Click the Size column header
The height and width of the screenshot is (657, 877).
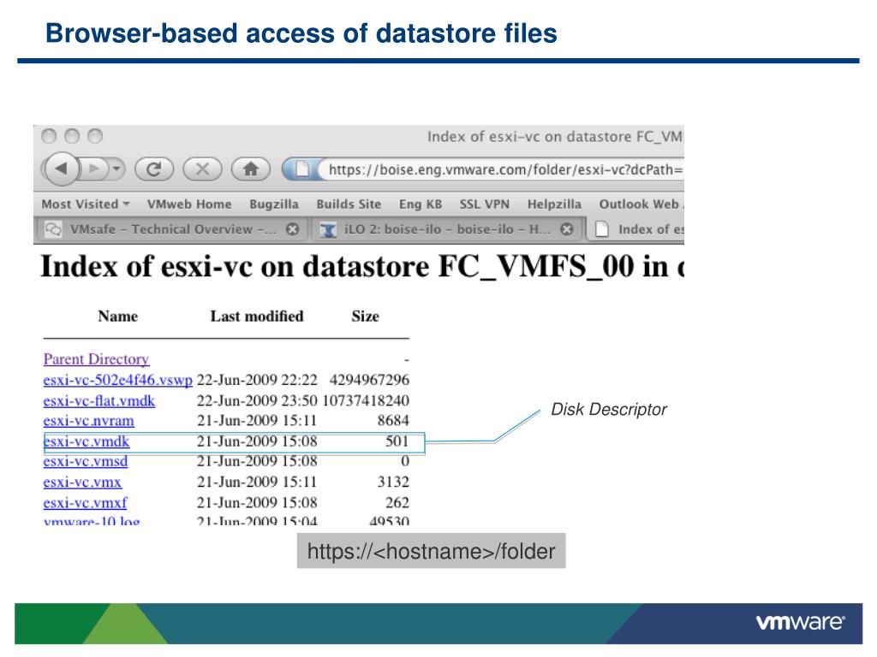365,317
